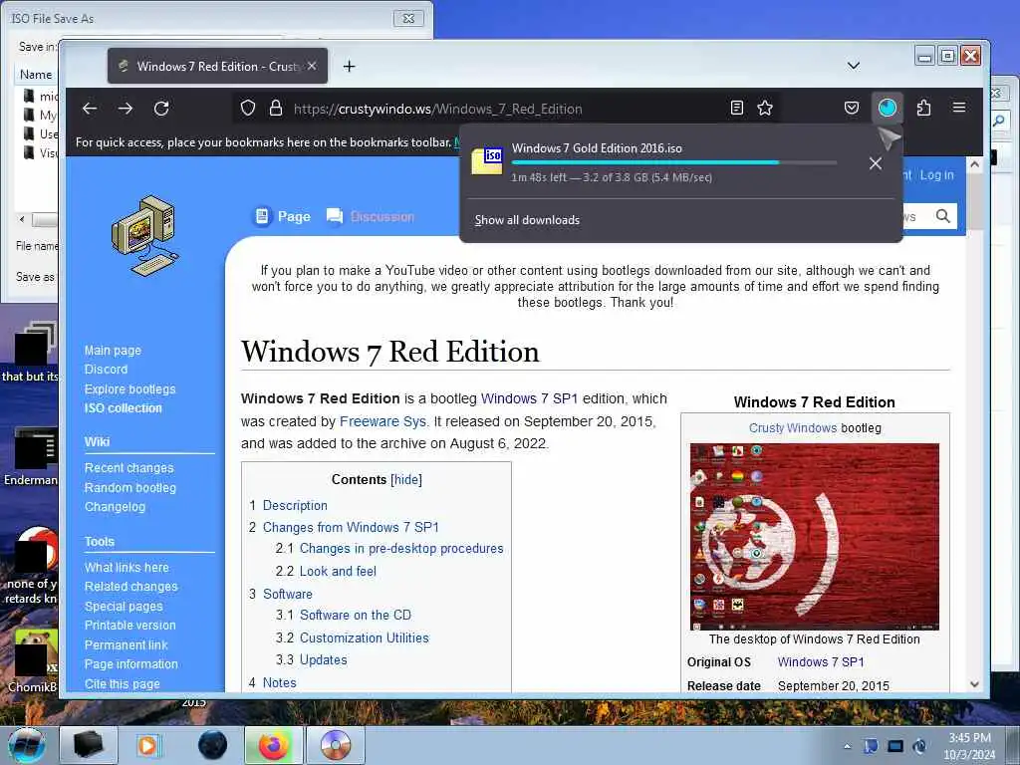Jump to Description in contents
Image resolution: width=1020 pixels, height=765 pixels.
tap(295, 505)
